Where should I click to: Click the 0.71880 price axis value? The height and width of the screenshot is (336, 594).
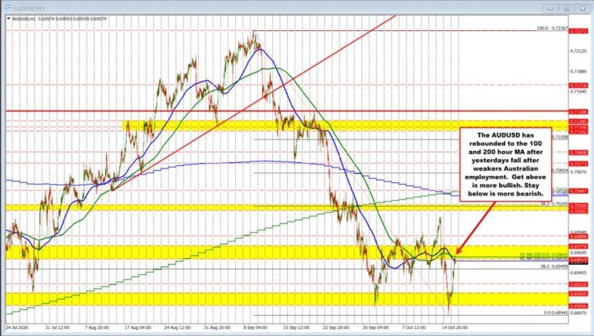[x=579, y=71]
